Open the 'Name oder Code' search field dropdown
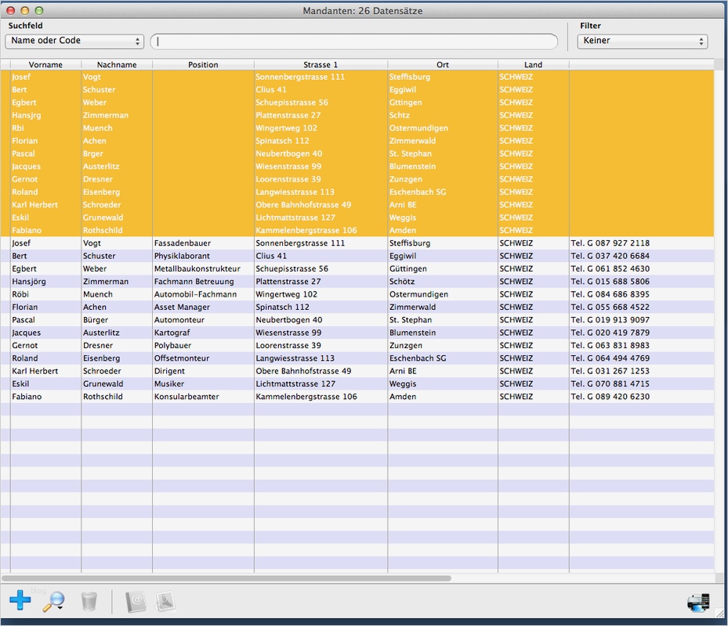The width and height of the screenshot is (728, 626). tap(74, 41)
